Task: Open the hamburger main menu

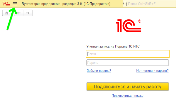Action: point(15,4)
